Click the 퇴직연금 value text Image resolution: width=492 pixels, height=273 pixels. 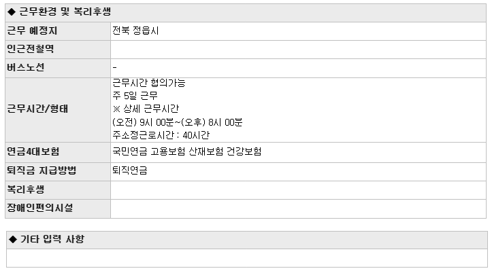tap(130, 170)
